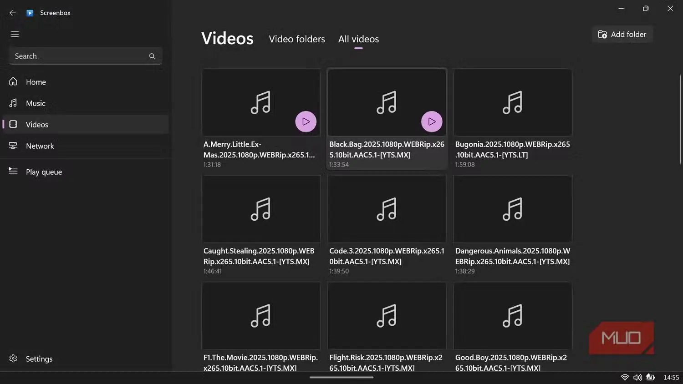683x384 pixels.
Task: Click the Code.3.2025.1080p title text
Action: (387, 256)
